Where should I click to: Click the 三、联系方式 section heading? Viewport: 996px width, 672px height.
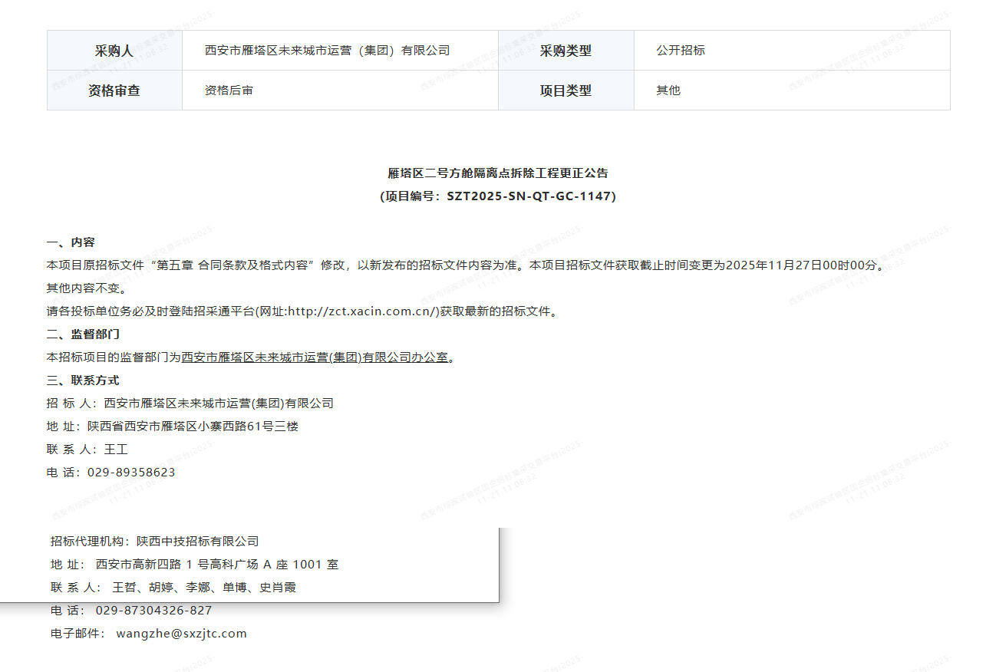(83, 380)
